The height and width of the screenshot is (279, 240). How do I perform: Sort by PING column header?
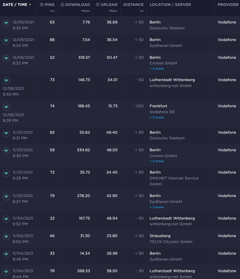click(x=50, y=5)
